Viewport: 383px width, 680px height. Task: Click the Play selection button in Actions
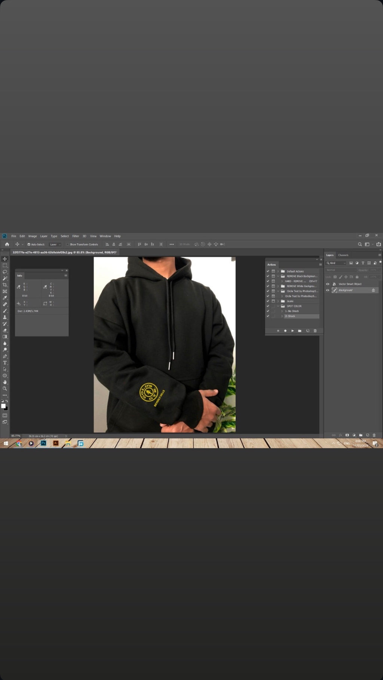pos(292,331)
